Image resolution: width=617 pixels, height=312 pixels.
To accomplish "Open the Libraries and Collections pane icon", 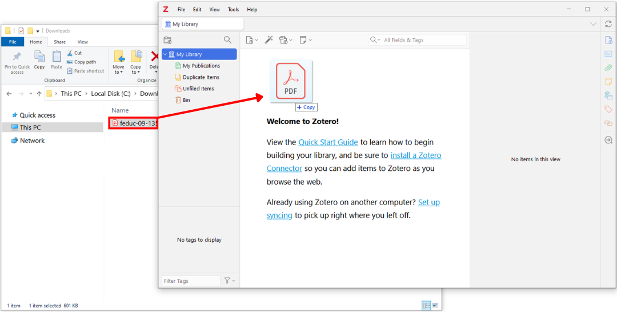I will click(608, 95).
